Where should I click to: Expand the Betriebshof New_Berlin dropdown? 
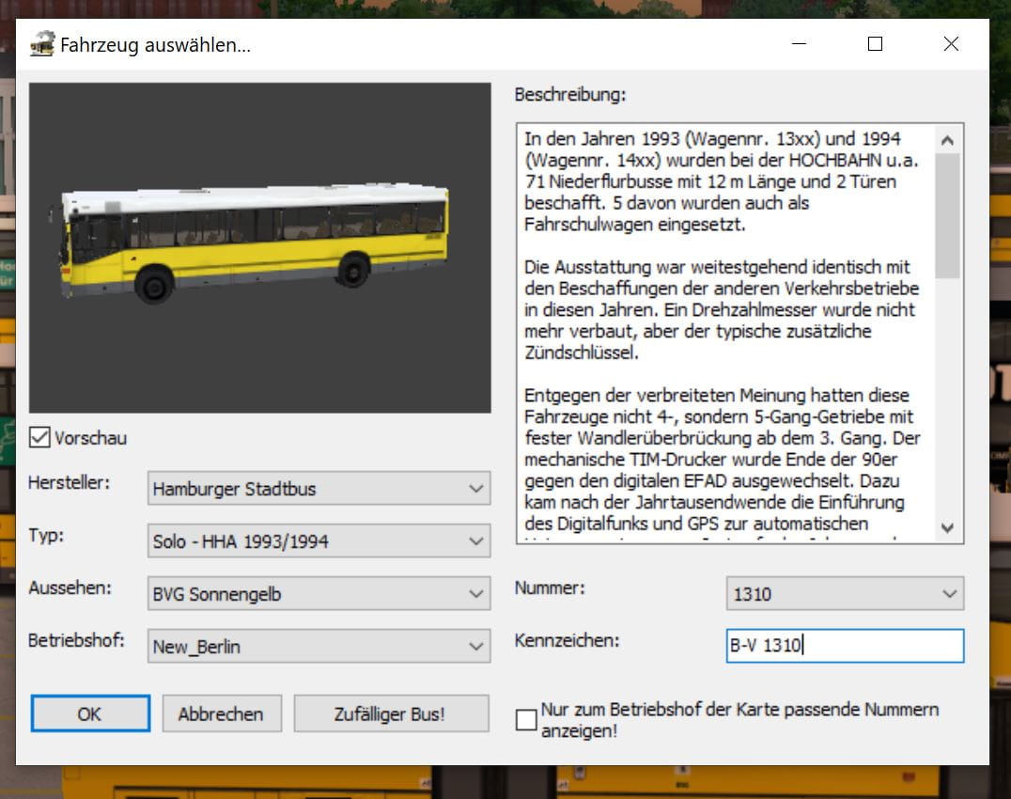(319, 647)
